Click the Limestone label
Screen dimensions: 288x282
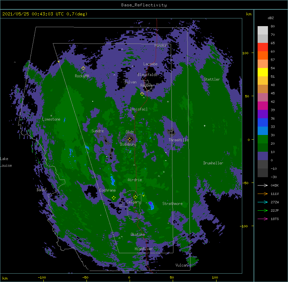[x=51, y=119]
